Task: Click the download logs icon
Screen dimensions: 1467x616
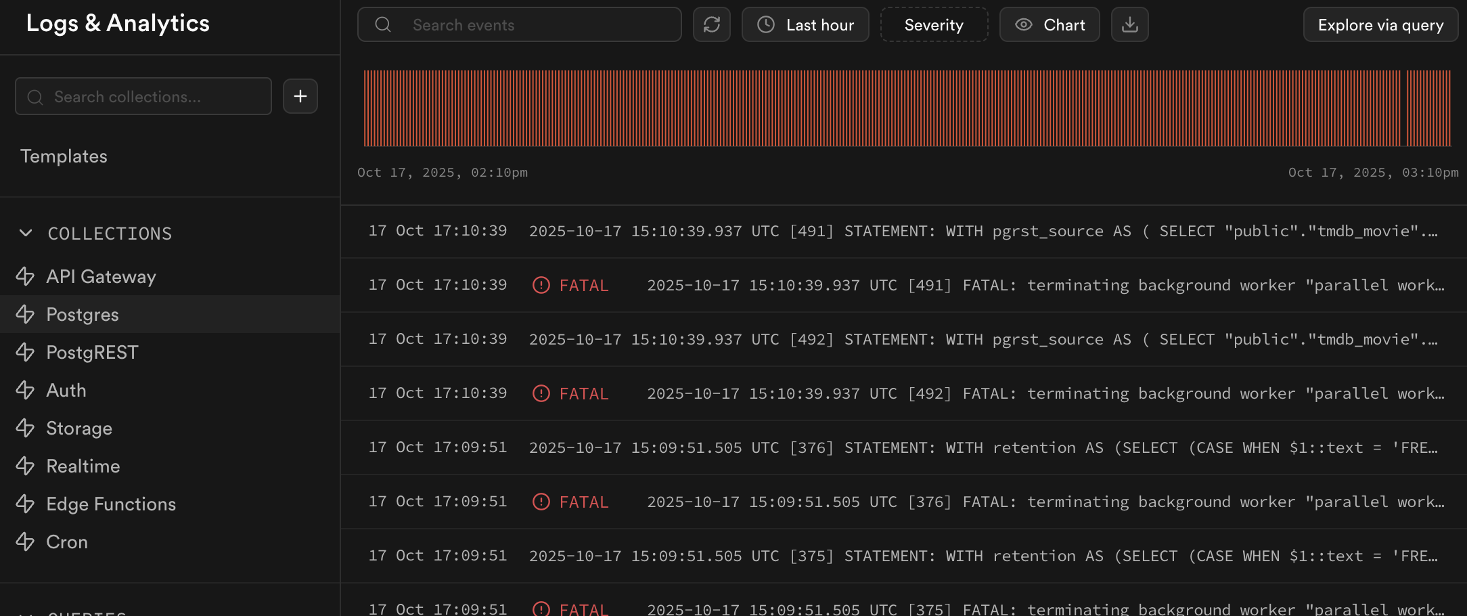Action: tap(1130, 25)
